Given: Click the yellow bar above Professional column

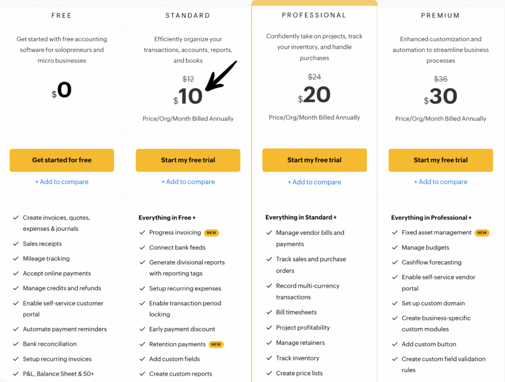Looking at the screenshot, I should 314,3.
